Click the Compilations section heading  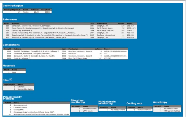11,45
